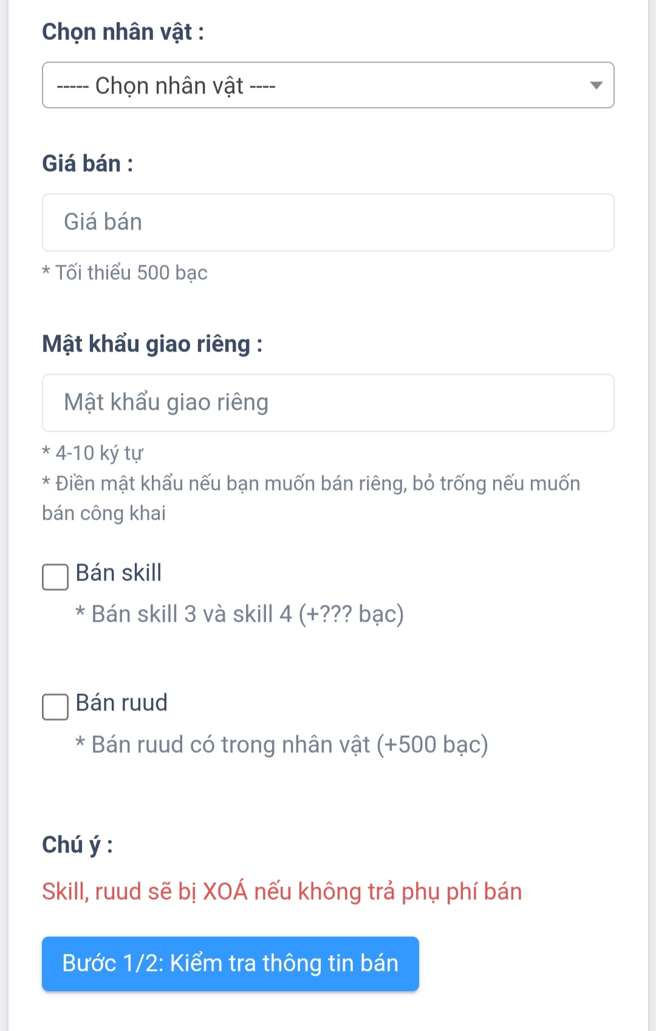Click the "Tối thiểu 500 bạc" hint text
Viewport: 656px width, 1031px height.
click(x=131, y=273)
